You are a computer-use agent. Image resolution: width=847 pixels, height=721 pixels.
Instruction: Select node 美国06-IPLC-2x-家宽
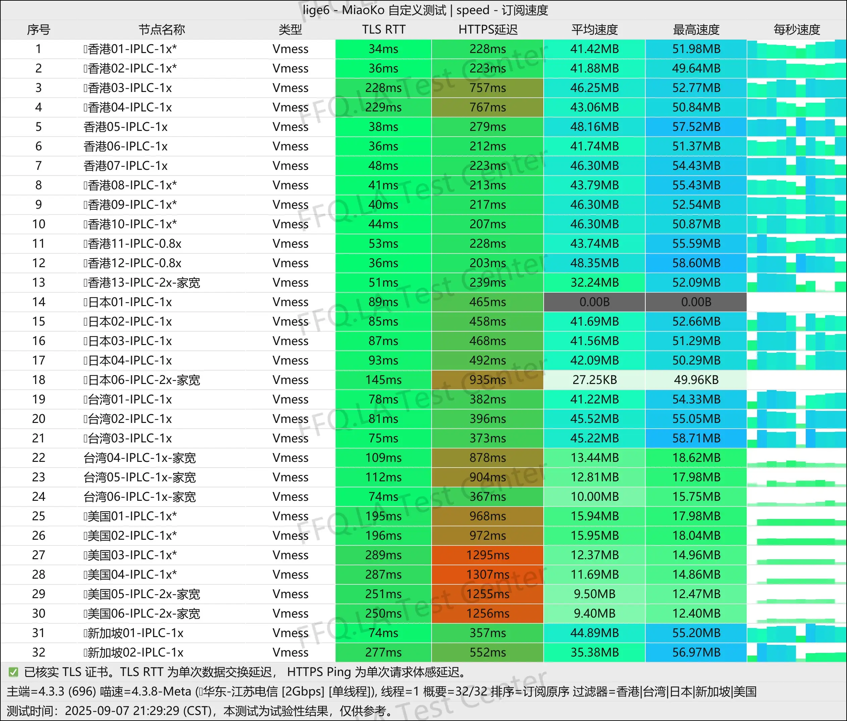(x=141, y=614)
